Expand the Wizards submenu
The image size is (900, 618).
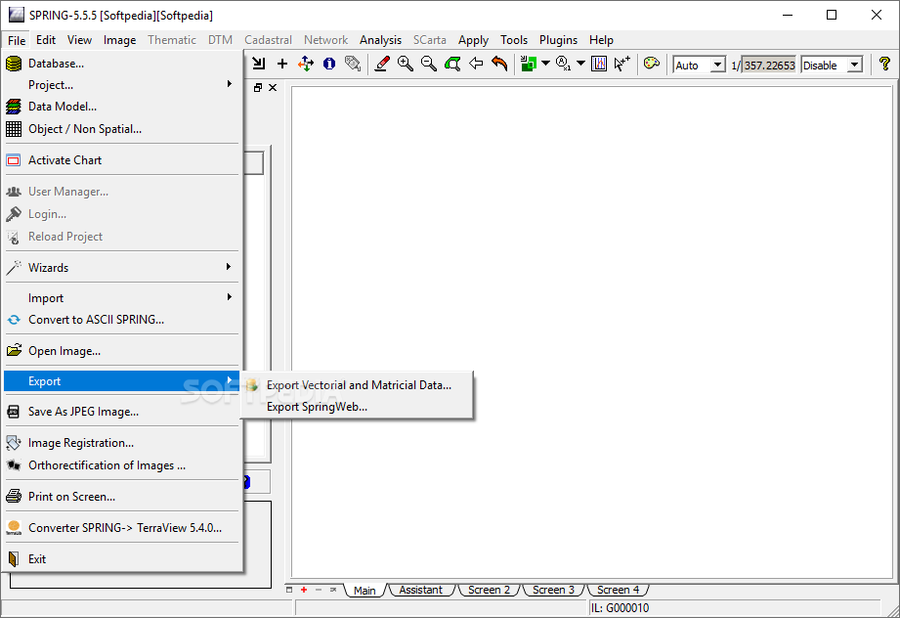pyautogui.click(x=121, y=268)
